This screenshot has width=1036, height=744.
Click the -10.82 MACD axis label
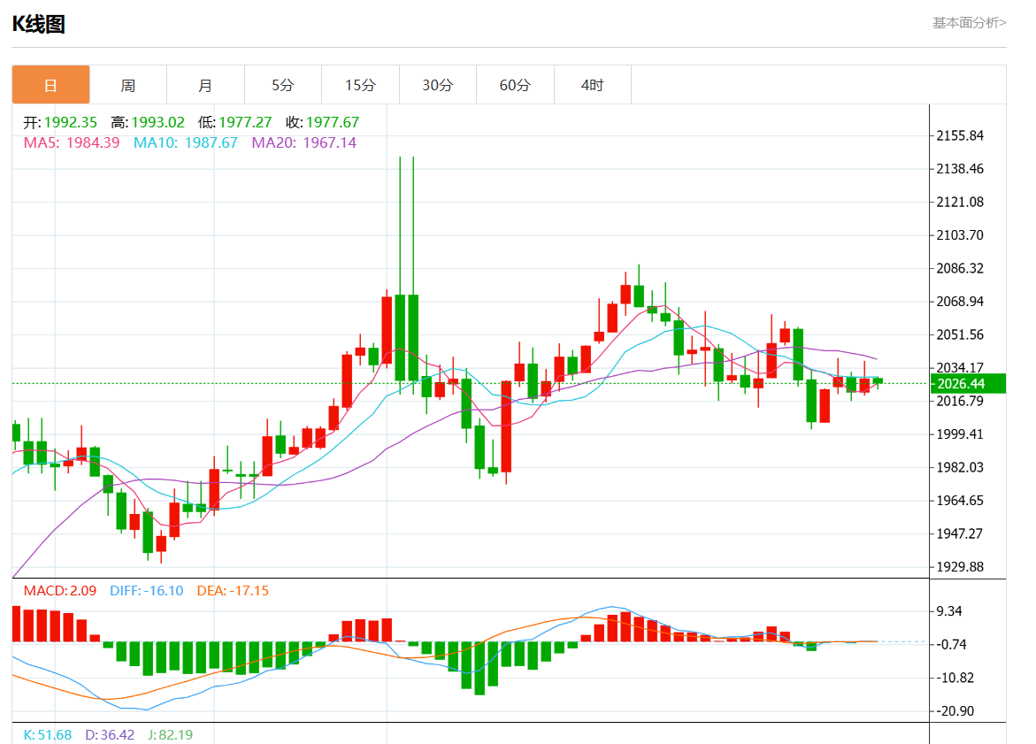coord(955,678)
